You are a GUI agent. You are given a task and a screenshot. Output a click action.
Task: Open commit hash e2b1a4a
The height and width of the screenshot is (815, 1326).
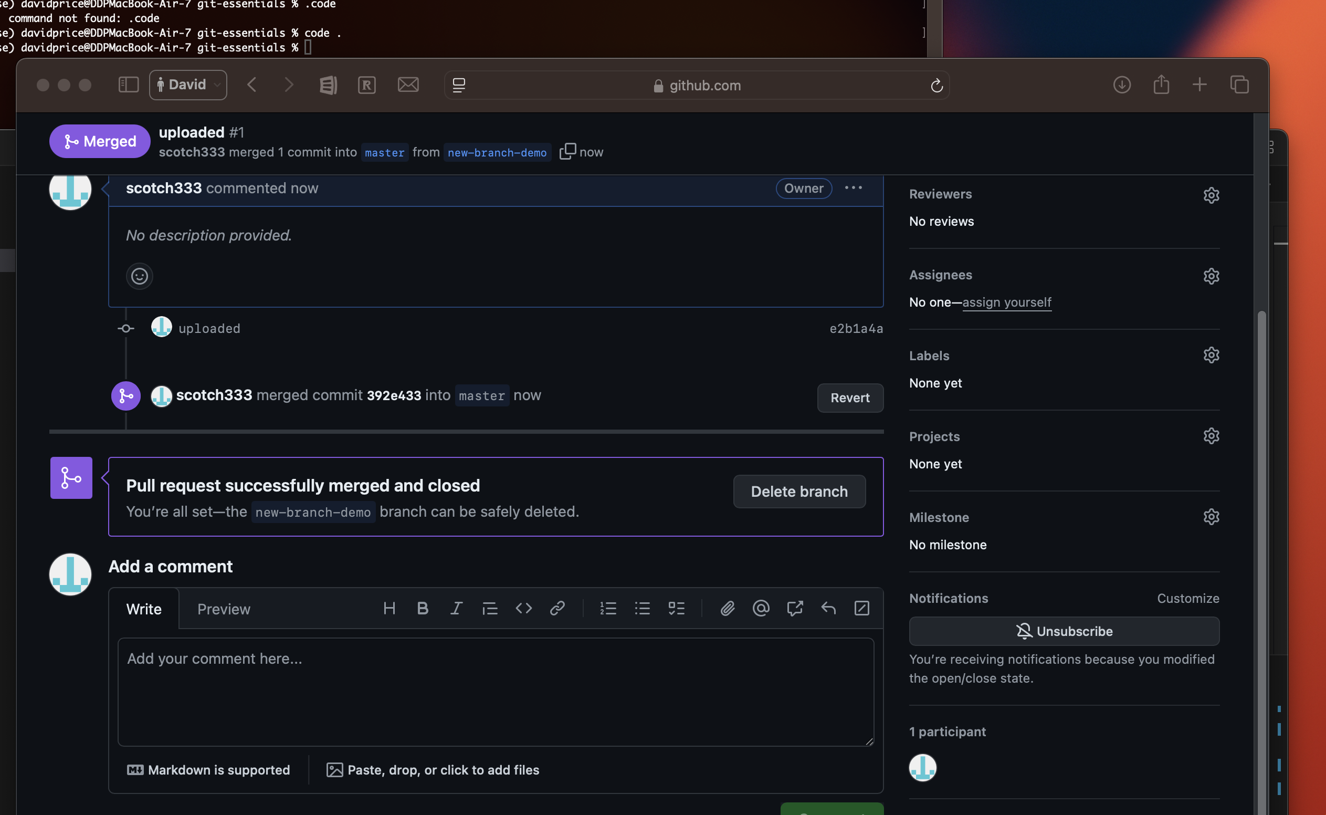pyautogui.click(x=856, y=328)
